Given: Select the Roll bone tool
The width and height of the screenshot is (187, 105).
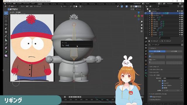Looking at the screenshot, I should click(6, 44).
